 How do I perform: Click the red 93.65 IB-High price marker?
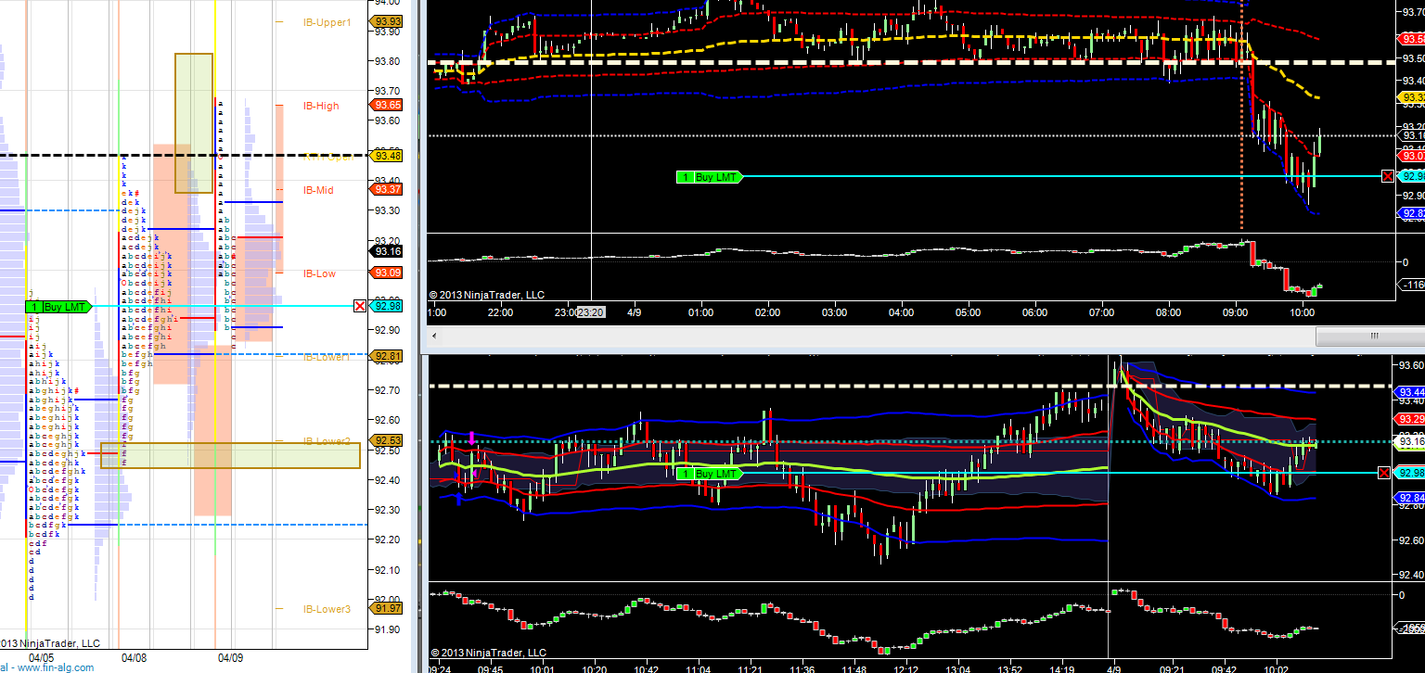(387, 106)
